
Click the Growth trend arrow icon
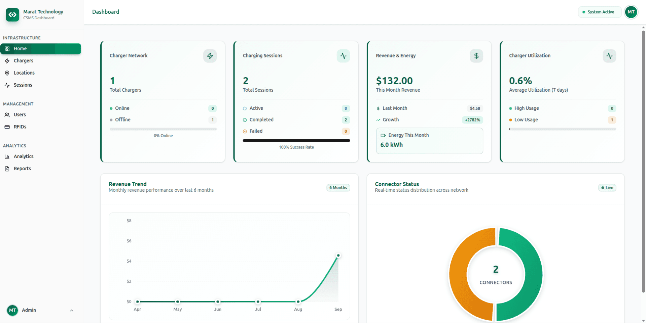click(x=378, y=120)
